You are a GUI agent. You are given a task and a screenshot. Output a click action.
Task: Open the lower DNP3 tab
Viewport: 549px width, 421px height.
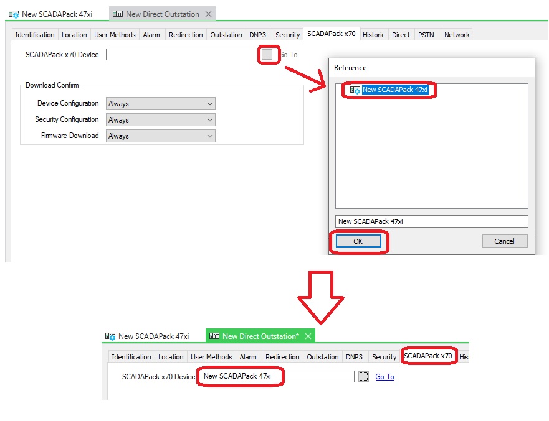[x=355, y=357]
